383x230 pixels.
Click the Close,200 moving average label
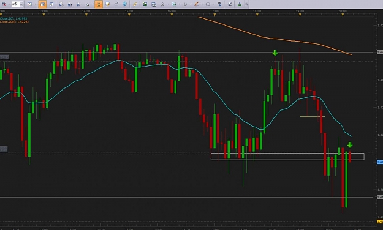(15, 21)
